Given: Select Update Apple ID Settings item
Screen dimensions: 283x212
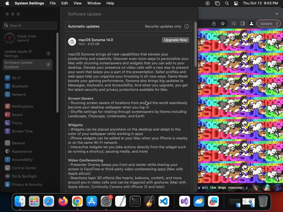Looking at the screenshot, I should click(x=28, y=54).
